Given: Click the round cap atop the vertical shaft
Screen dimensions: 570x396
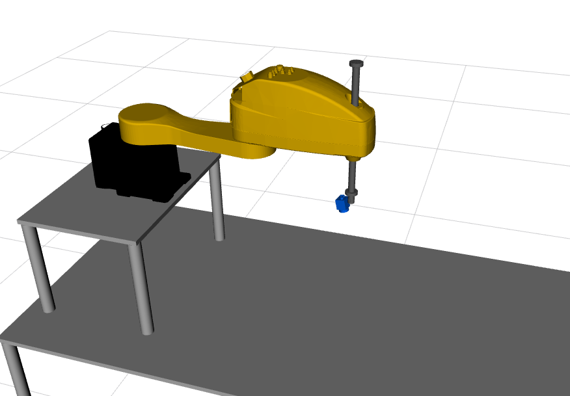Looking at the screenshot, I should pyautogui.click(x=355, y=64).
